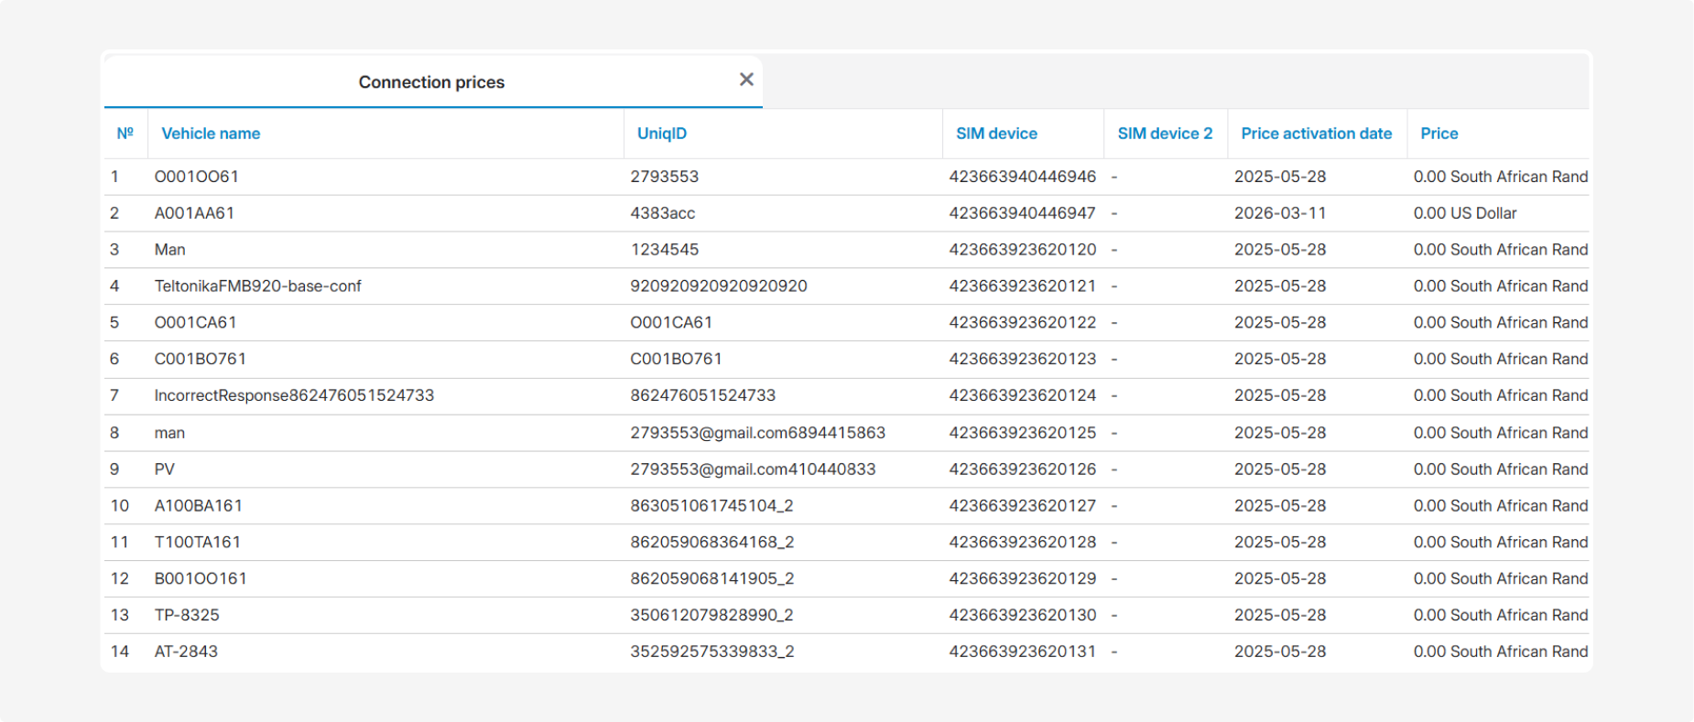Click SIM device 423663923620123
1694x722 pixels.
click(x=1022, y=360)
